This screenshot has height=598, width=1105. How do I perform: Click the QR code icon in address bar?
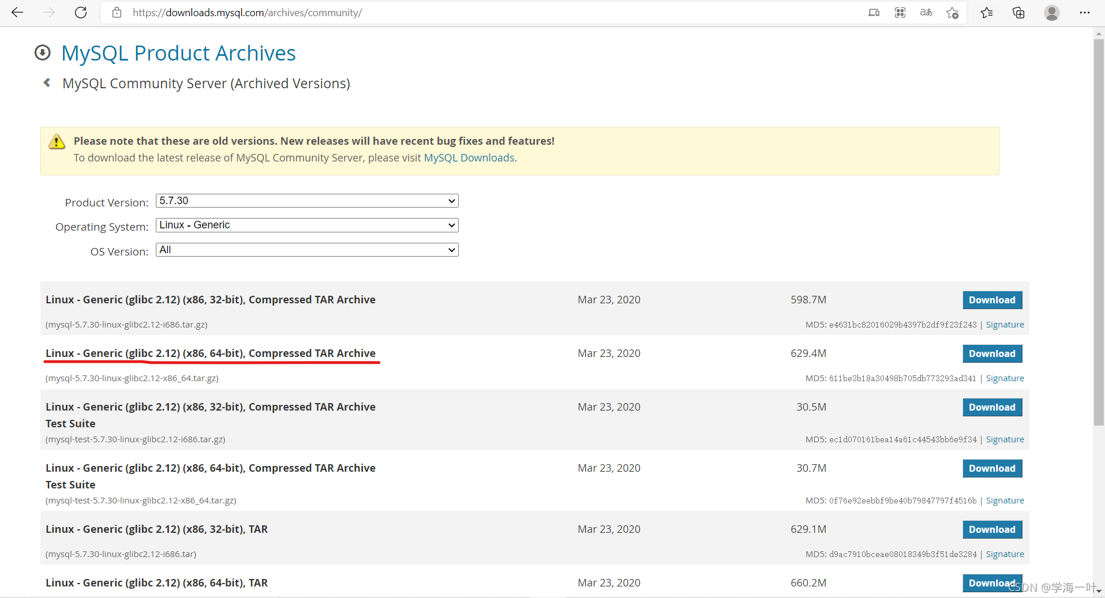click(900, 12)
